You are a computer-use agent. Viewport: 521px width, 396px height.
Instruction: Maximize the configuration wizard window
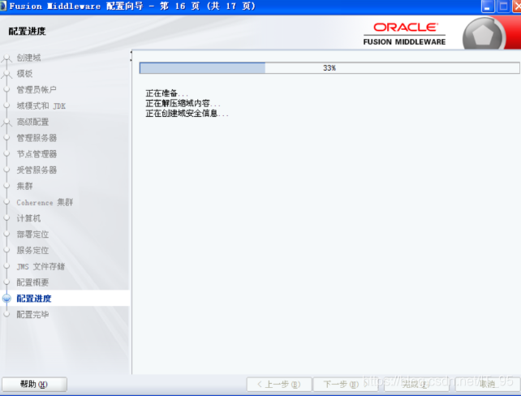tap(503, 6)
